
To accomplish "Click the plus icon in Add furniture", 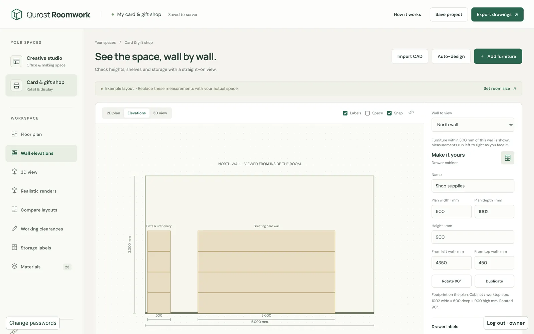I will (482, 56).
